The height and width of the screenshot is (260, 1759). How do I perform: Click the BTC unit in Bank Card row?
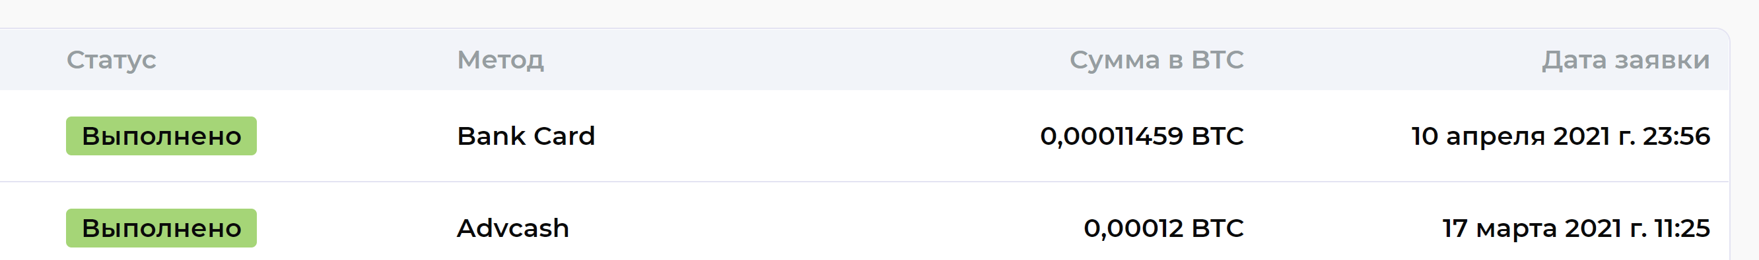[x=1218, y=136]
